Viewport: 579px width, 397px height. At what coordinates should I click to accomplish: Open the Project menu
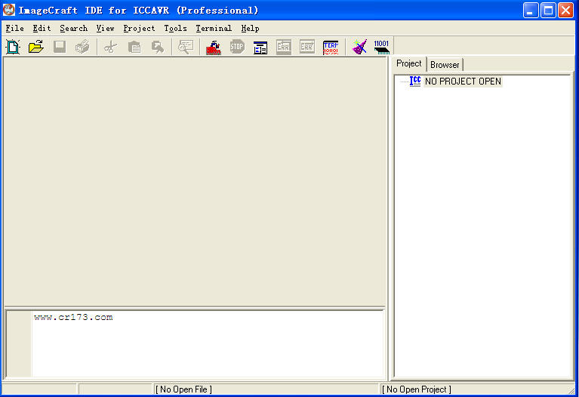[x=139, y=28]
